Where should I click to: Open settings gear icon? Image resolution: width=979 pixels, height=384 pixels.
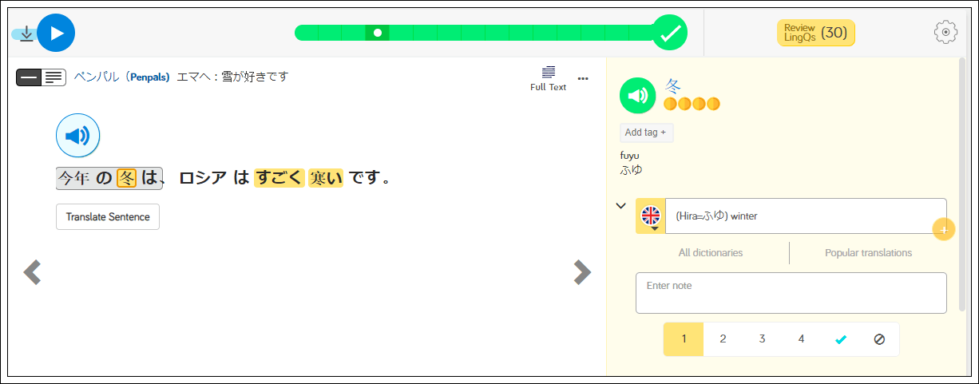(x=945, y=33)
